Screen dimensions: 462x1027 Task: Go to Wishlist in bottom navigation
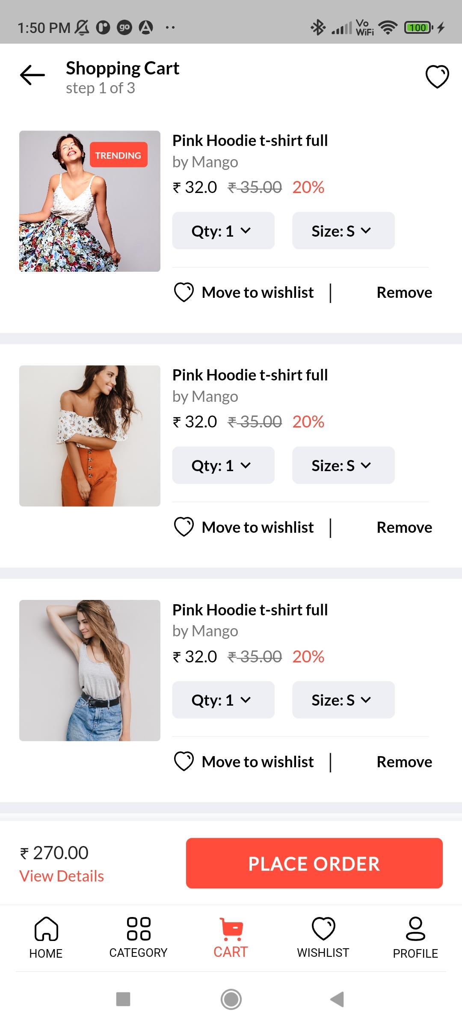tap(323, 937)
